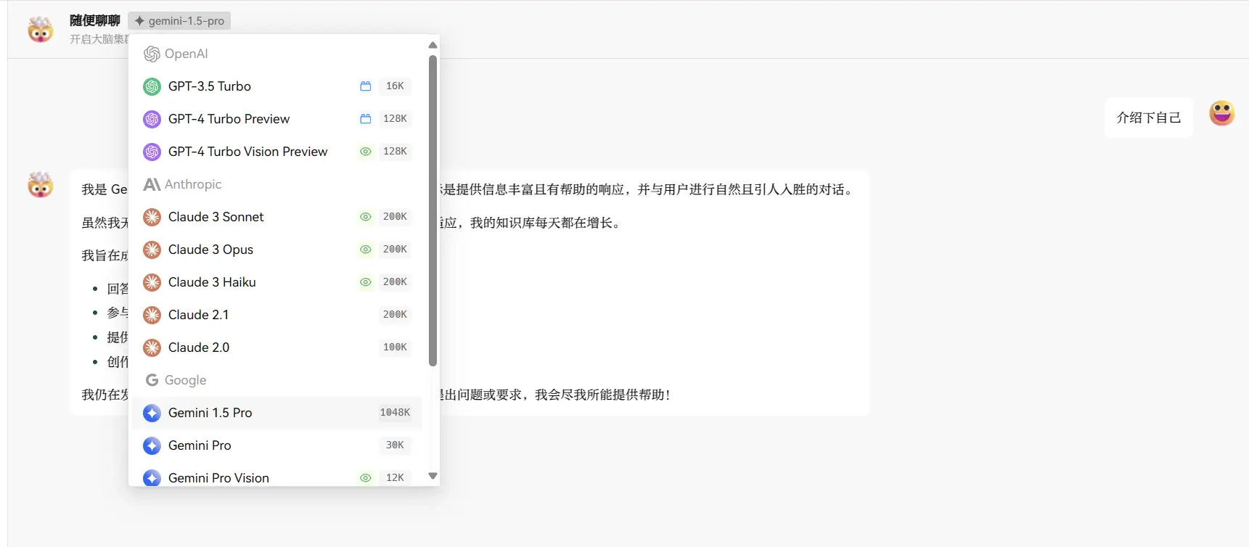The width and height of the screenshot is (1249, 547).
Task: Click the Claude 3 Sonnet starburst icon
Action: pos(152,217)
